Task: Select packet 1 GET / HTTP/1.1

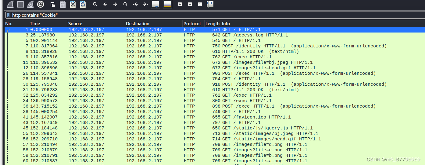Action: [x=215, y=30]
